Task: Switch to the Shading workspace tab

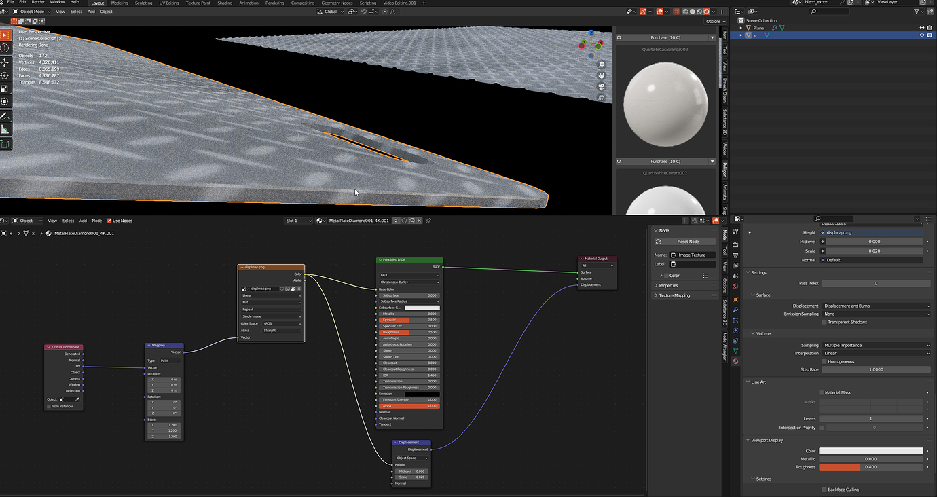Action: [x=225, y=3]
